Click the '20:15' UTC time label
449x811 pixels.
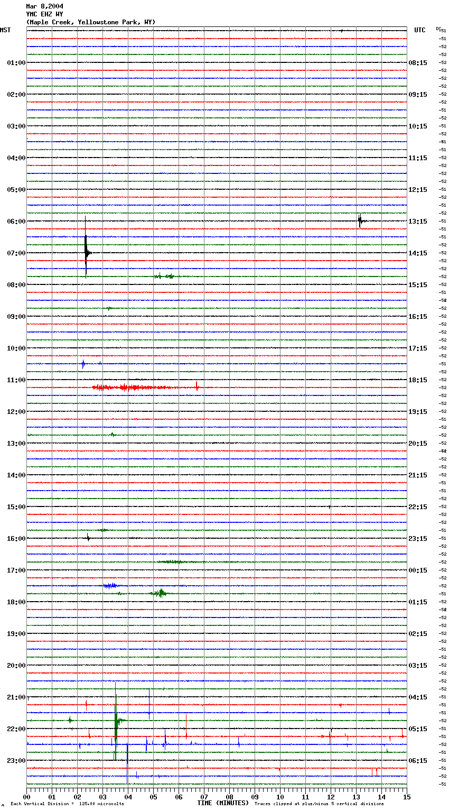[418, 444]
